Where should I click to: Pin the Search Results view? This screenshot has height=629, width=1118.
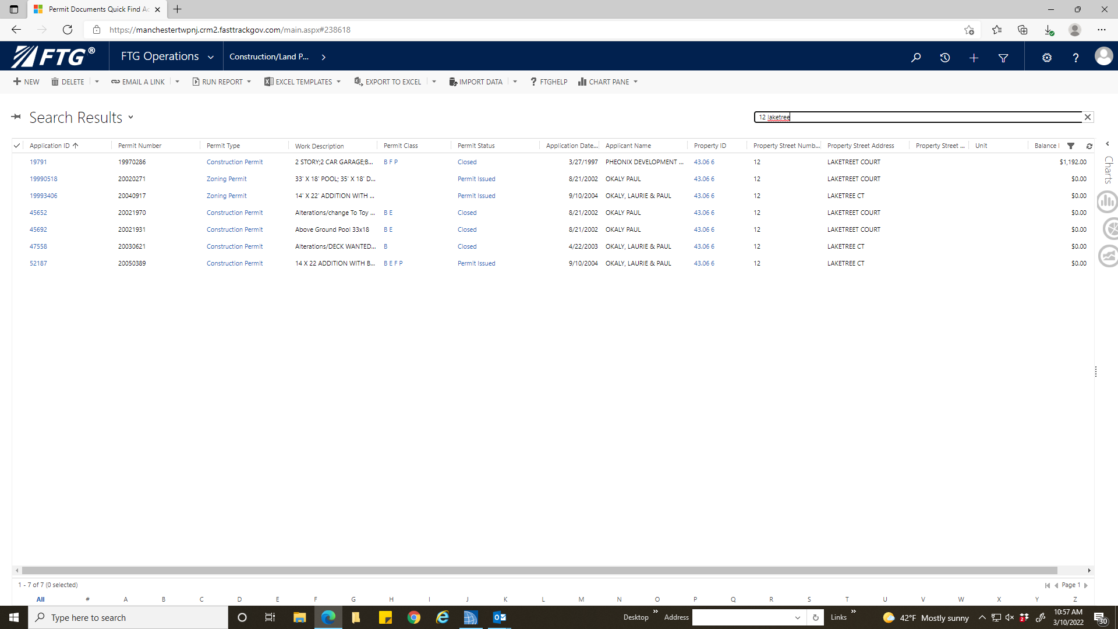16,117
